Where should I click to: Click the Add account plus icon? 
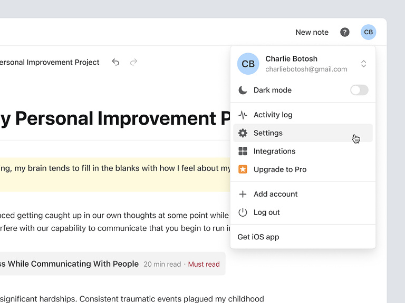click(x=243, y=194)
